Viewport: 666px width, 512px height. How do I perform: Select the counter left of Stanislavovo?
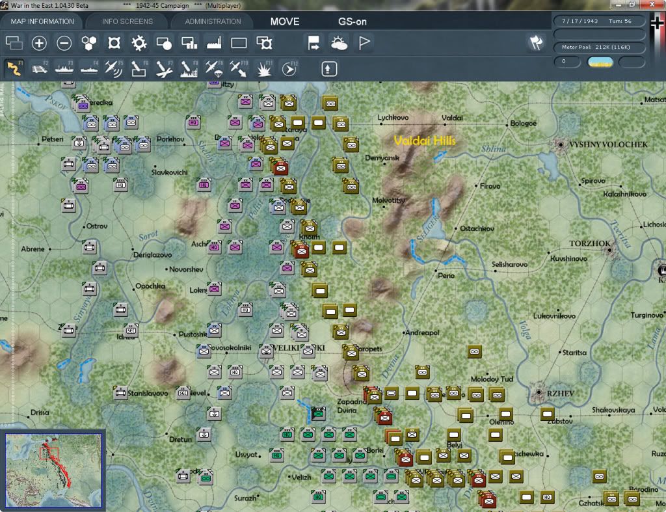120,392
